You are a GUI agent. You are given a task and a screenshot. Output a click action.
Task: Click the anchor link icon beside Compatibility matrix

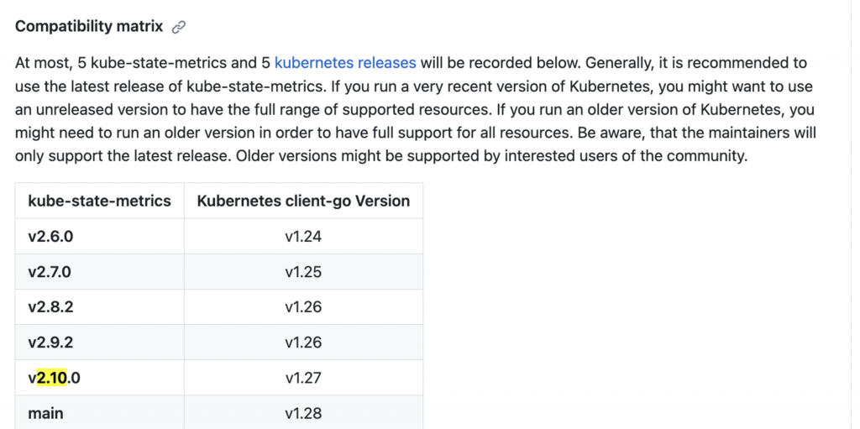(x=178, y=27)
